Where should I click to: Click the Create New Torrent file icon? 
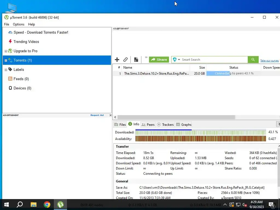(136, 59)
